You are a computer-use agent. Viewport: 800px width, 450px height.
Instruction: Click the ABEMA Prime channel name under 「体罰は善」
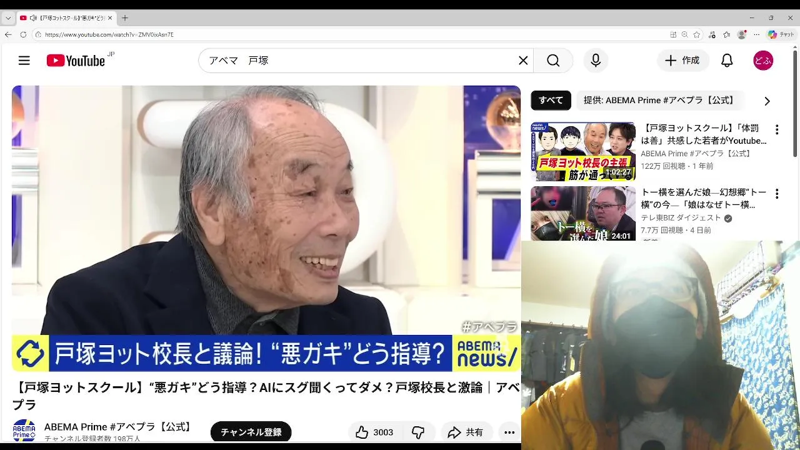coord(697,154)
